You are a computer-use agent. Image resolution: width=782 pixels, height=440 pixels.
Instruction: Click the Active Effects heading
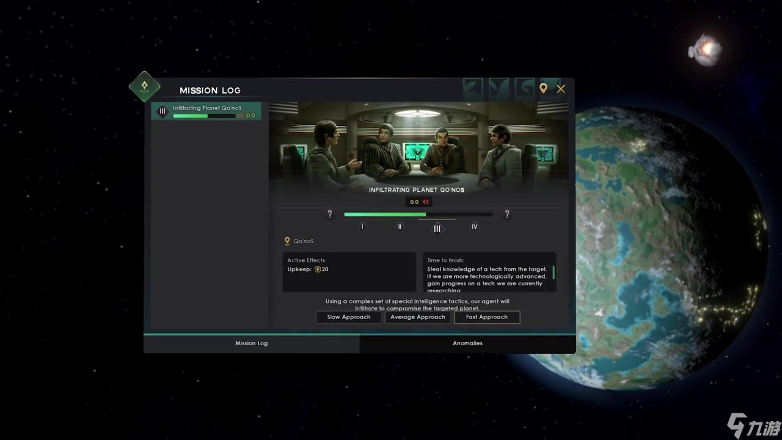pyautogui.click(x=306, y=260)
